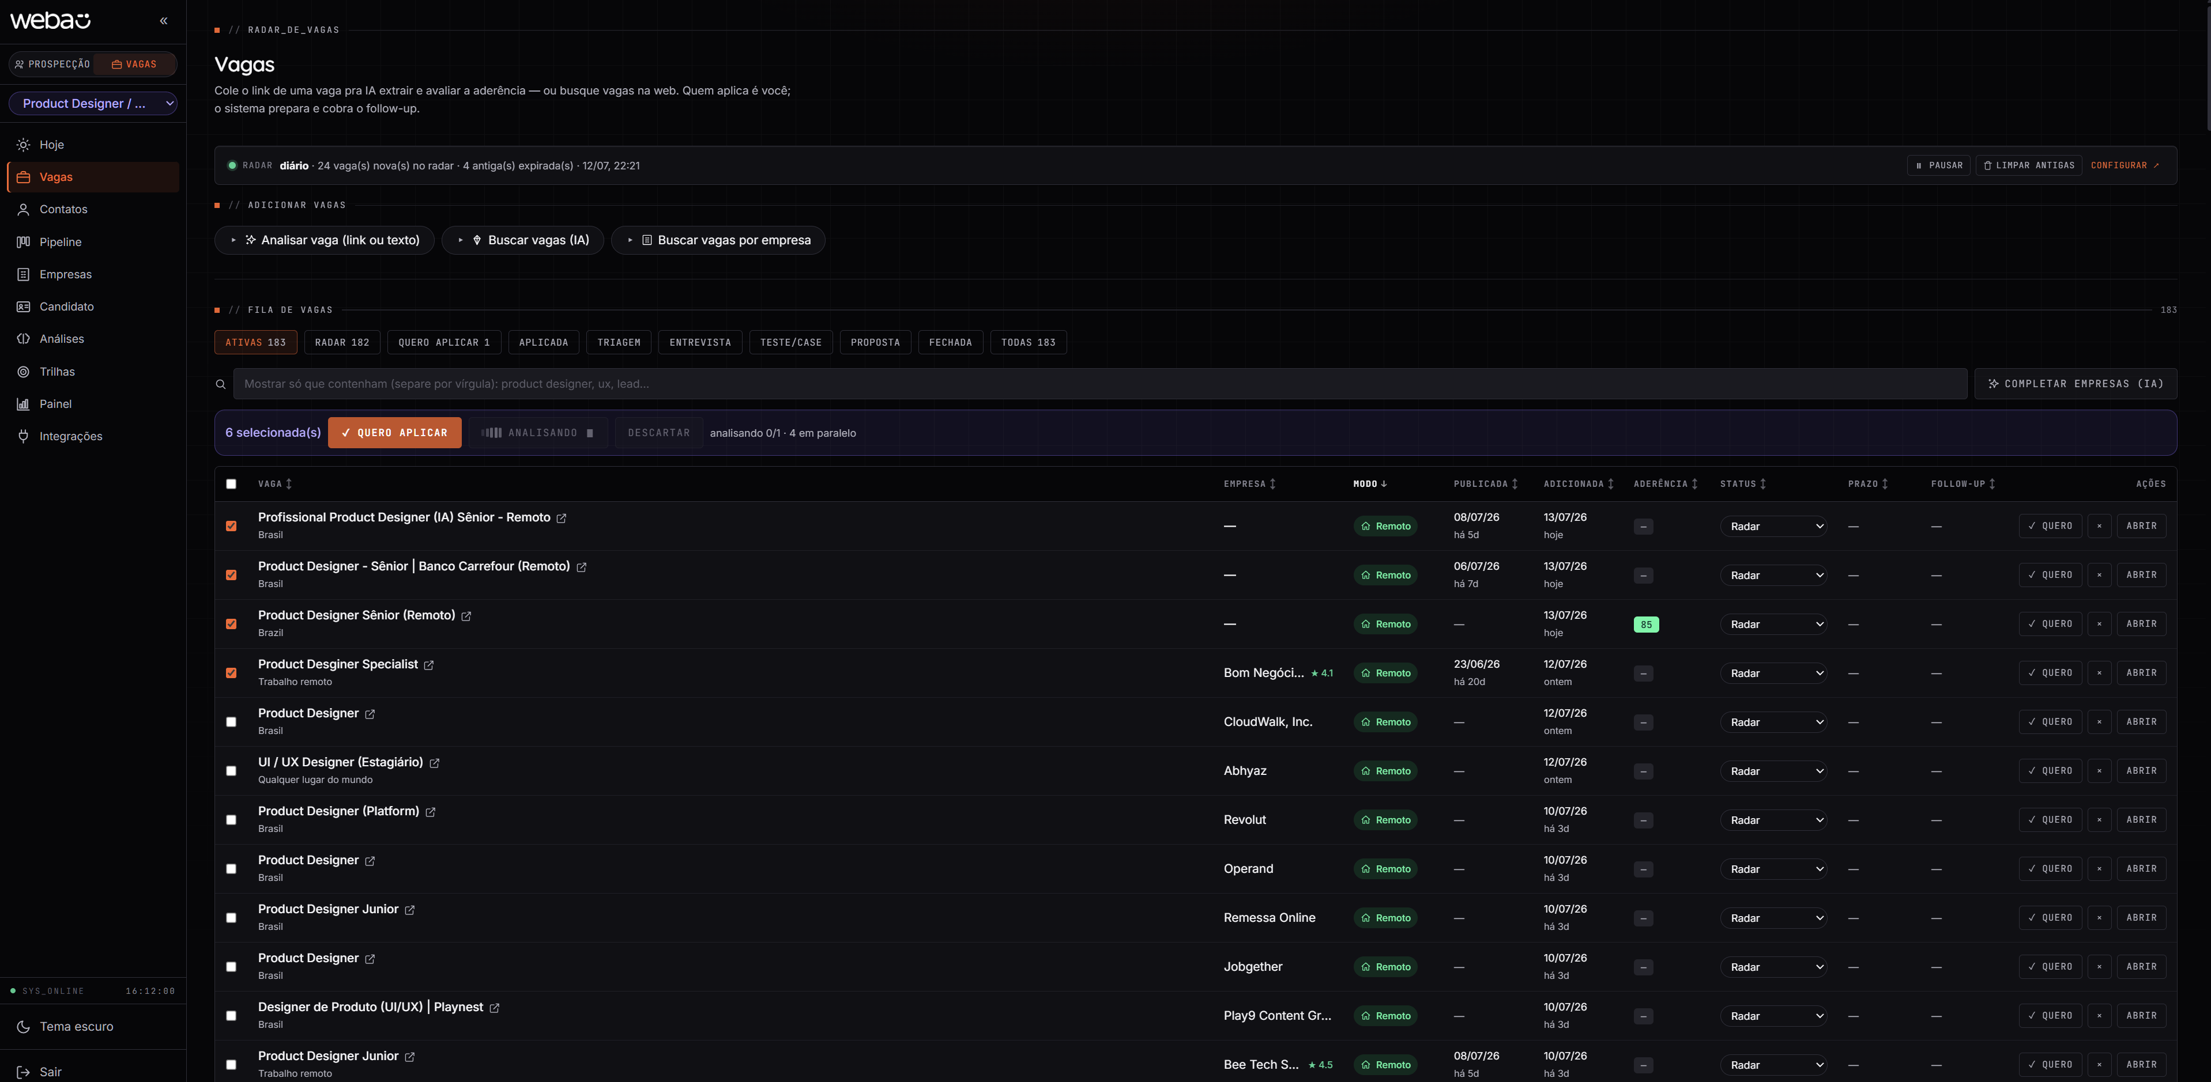The height and width of the screenshot is (1082, 2211).
Task: Click Quero for Play9 Content row
Action: click(2050, 1015)
